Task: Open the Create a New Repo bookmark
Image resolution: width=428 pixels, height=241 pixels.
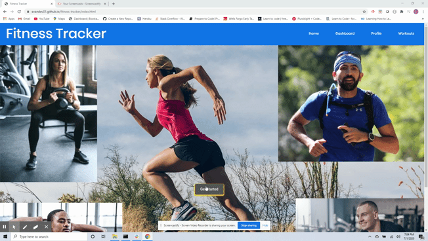Action: 118,19
